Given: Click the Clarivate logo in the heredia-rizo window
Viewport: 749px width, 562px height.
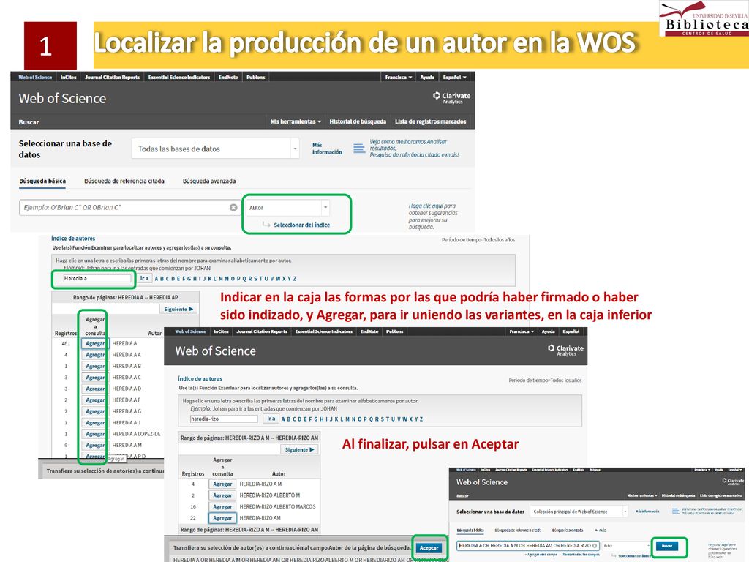Looking at the screenshot, I should pos(565,351).
